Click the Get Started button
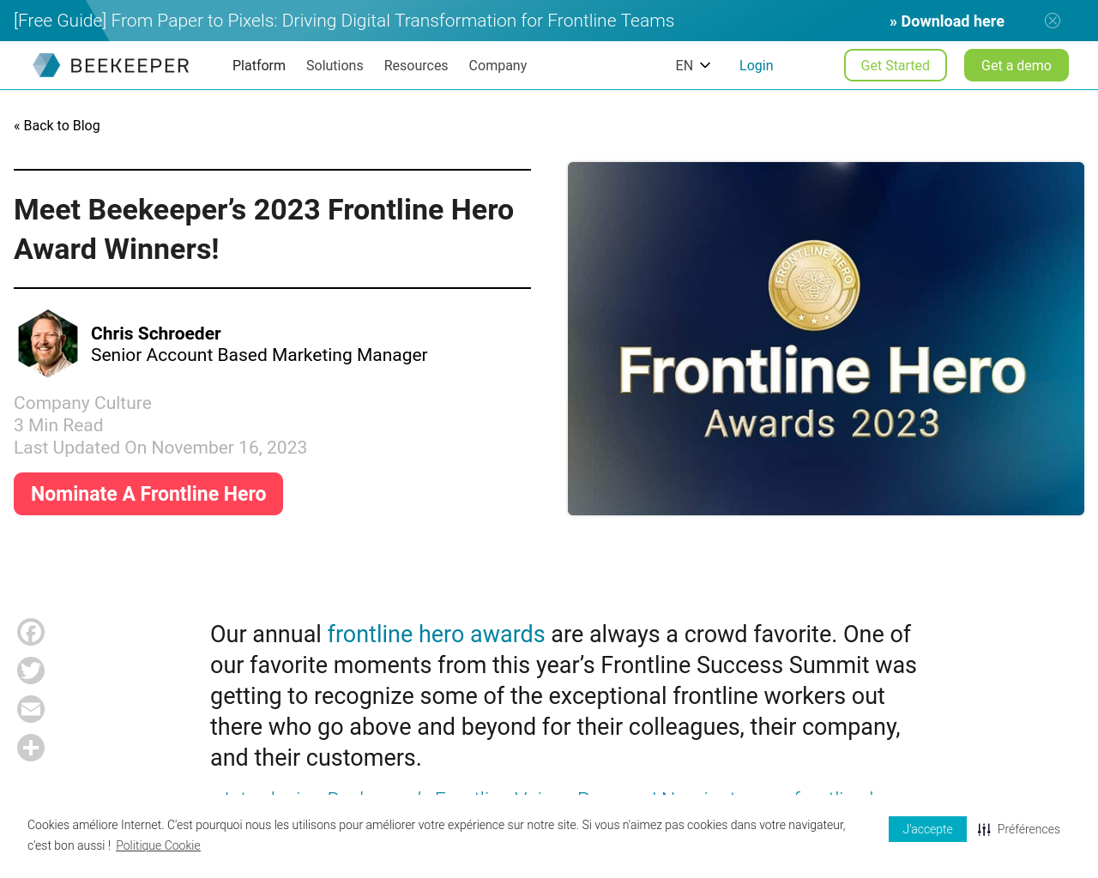1098x878 pixels. (x=896, y=65)
